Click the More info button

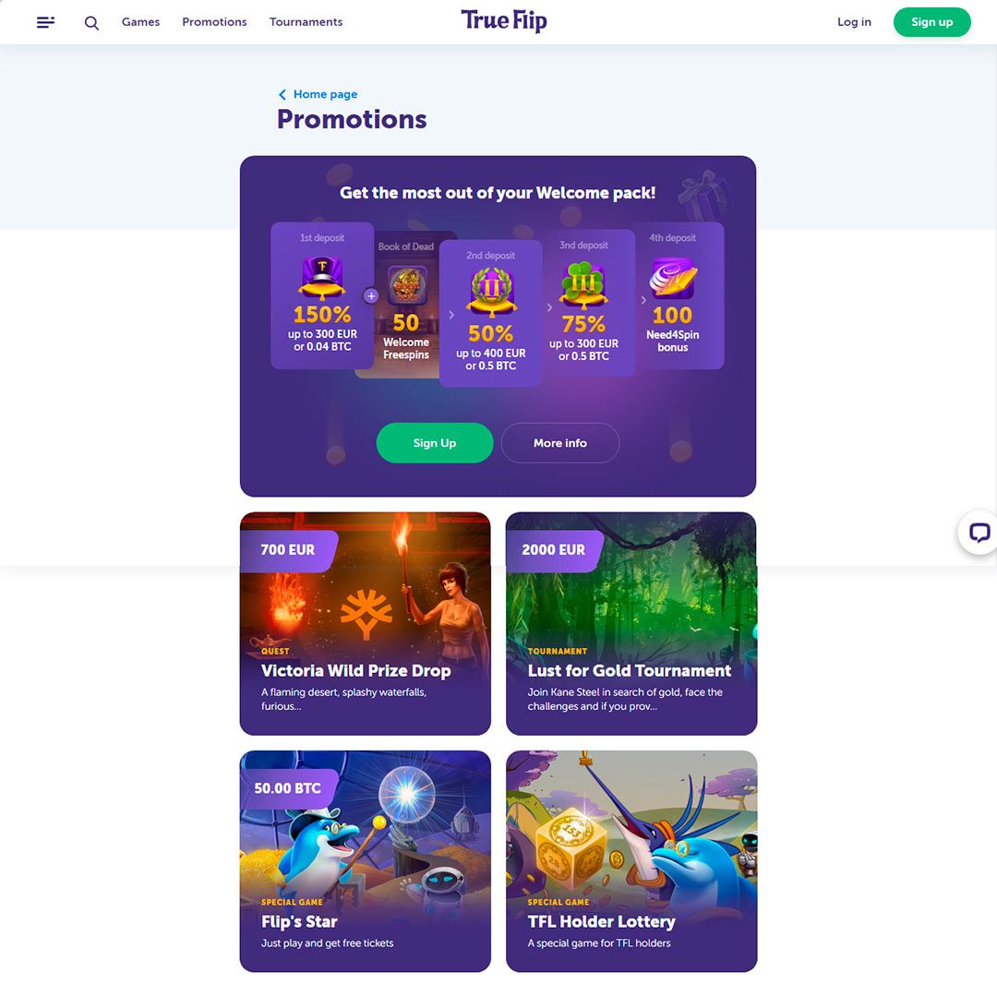(560, 443)
